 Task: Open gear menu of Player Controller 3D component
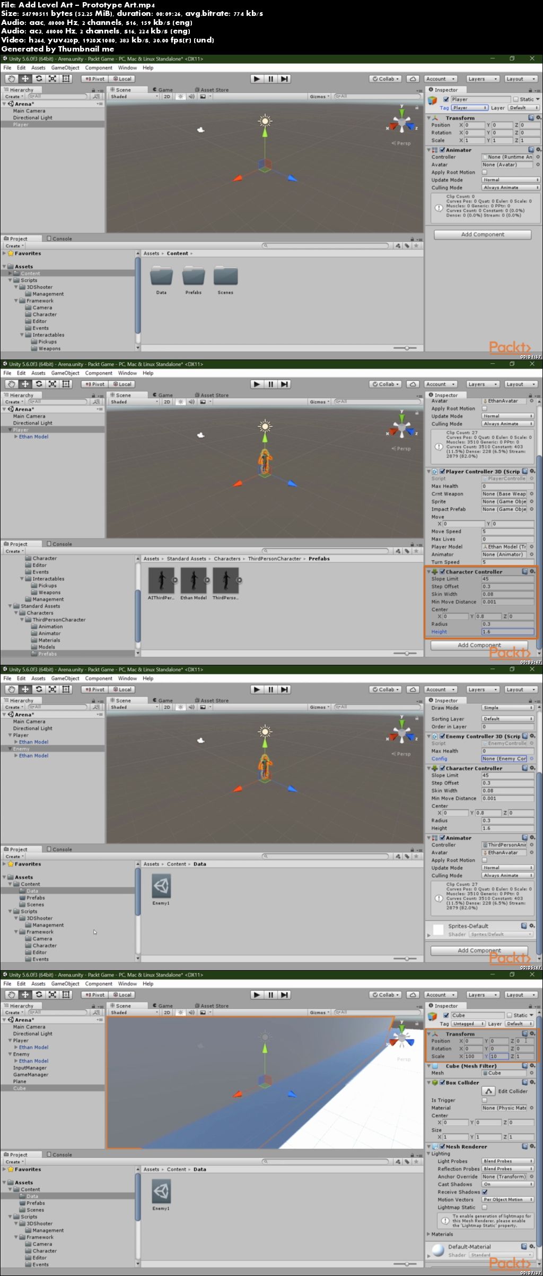click(x=532, y=471)
